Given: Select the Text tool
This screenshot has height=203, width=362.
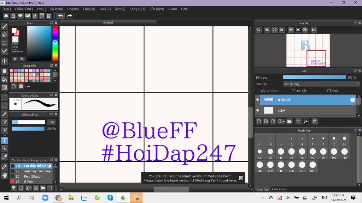Looking at the screenshot, I should (4, 140).
